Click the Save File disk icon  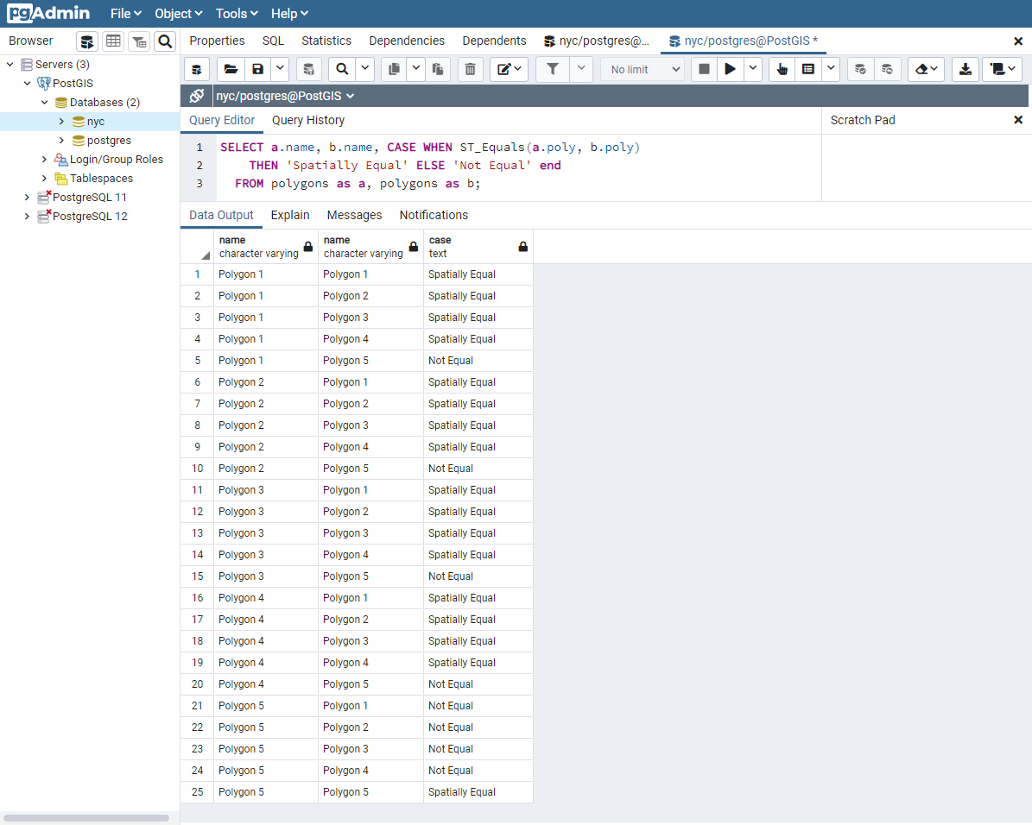(257, 69)
